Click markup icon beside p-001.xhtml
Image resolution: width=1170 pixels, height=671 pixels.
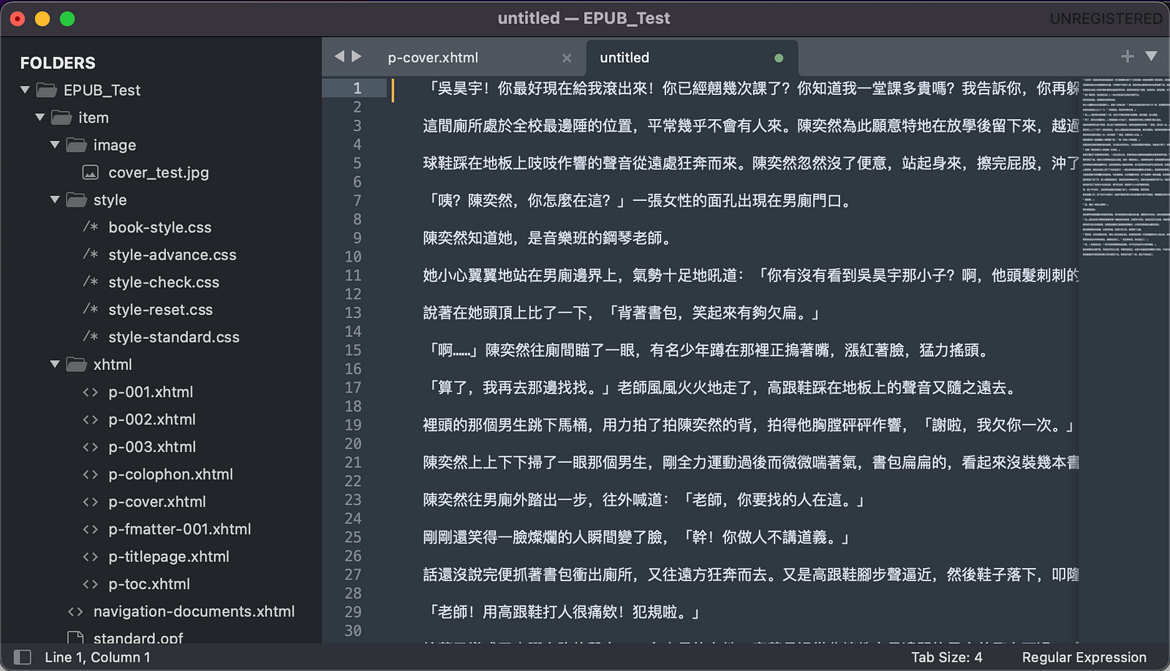91,392
